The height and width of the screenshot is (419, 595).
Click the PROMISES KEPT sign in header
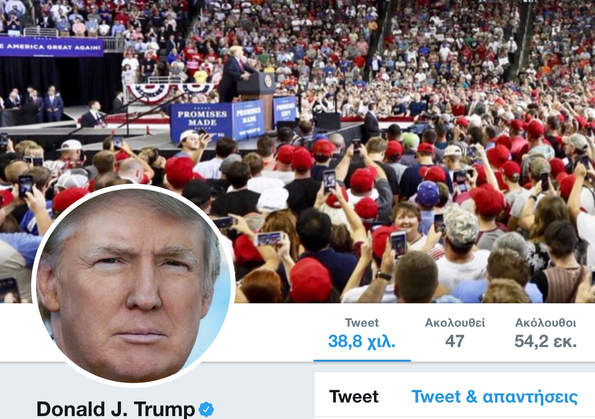pyautogui.click(x=285, y=109)
